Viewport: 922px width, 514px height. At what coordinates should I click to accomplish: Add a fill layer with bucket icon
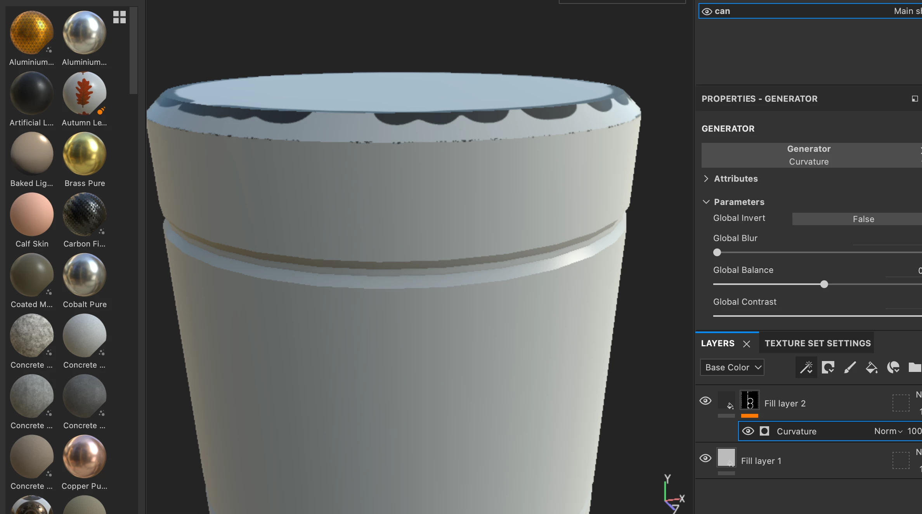coord(872,367)
